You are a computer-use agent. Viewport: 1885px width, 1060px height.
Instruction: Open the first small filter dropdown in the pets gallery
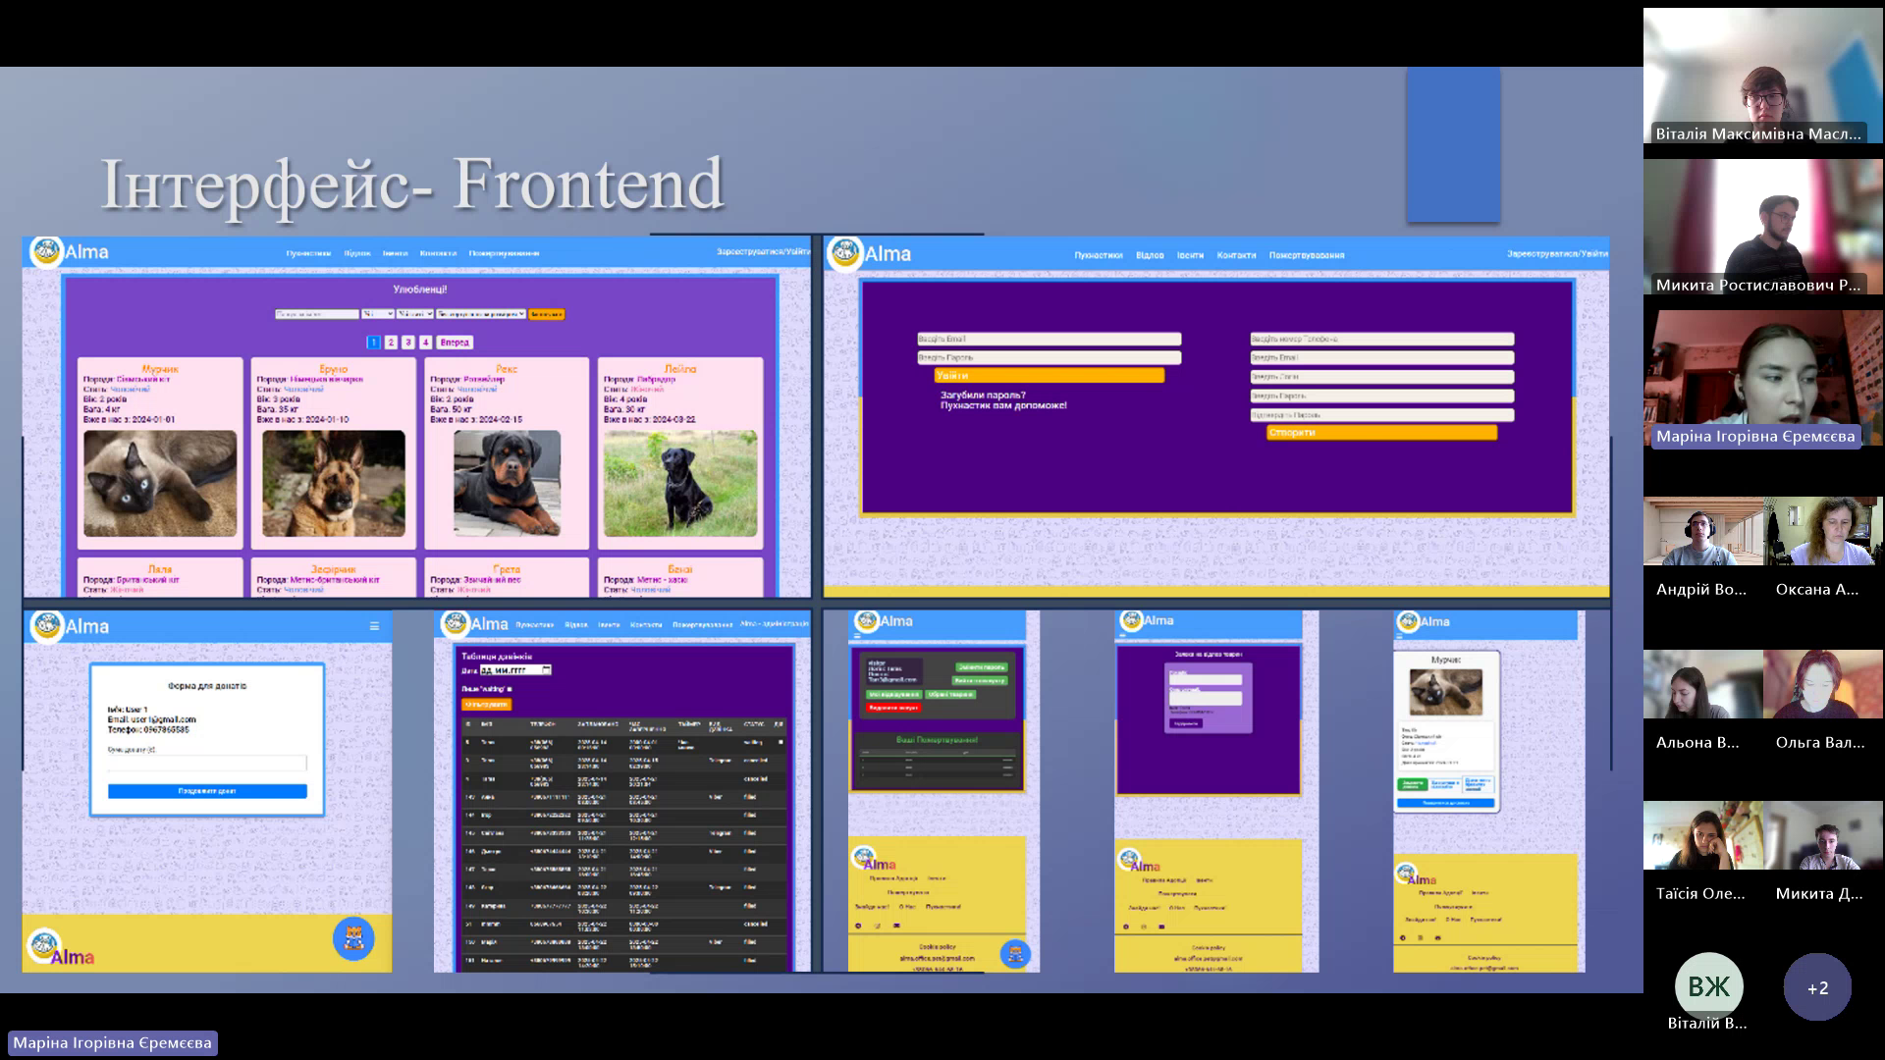pos(378,314)
